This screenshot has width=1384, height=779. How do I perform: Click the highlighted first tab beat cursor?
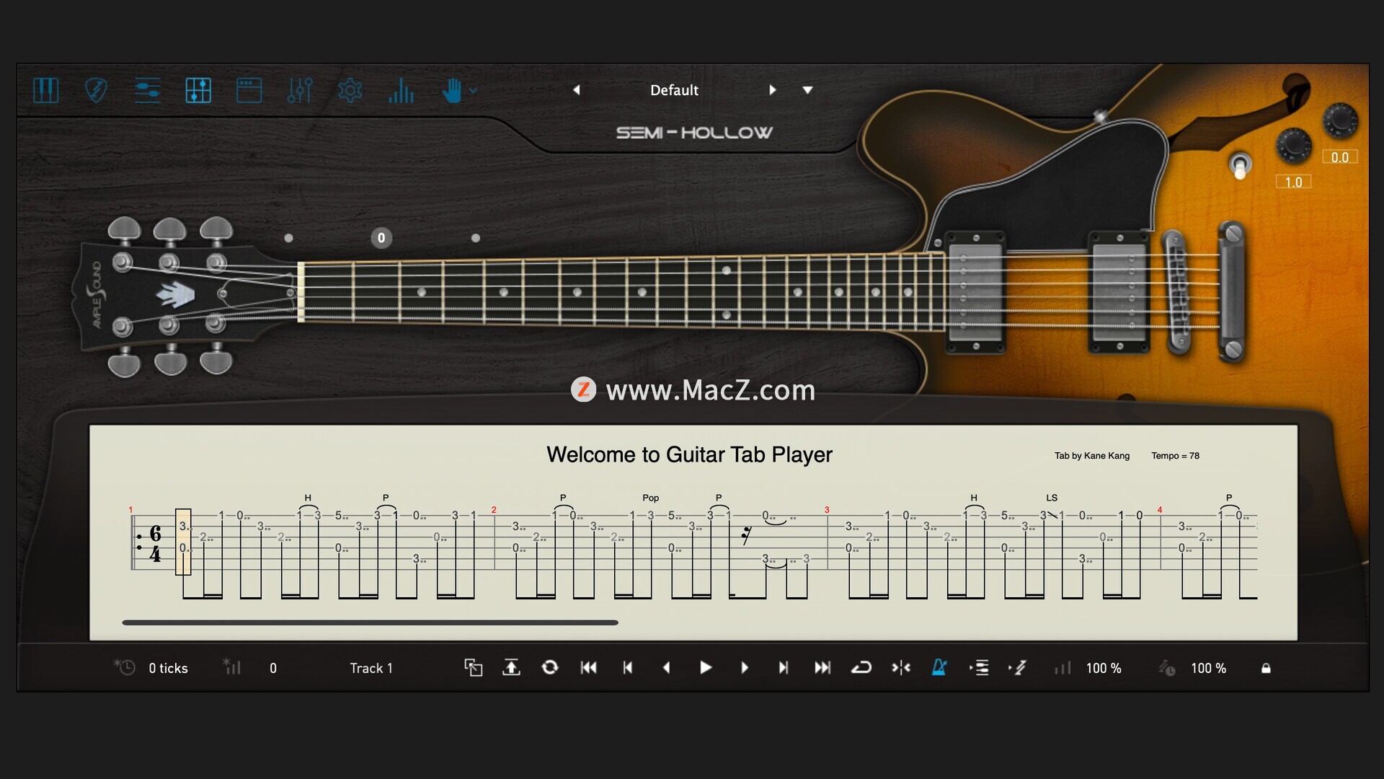183,542
